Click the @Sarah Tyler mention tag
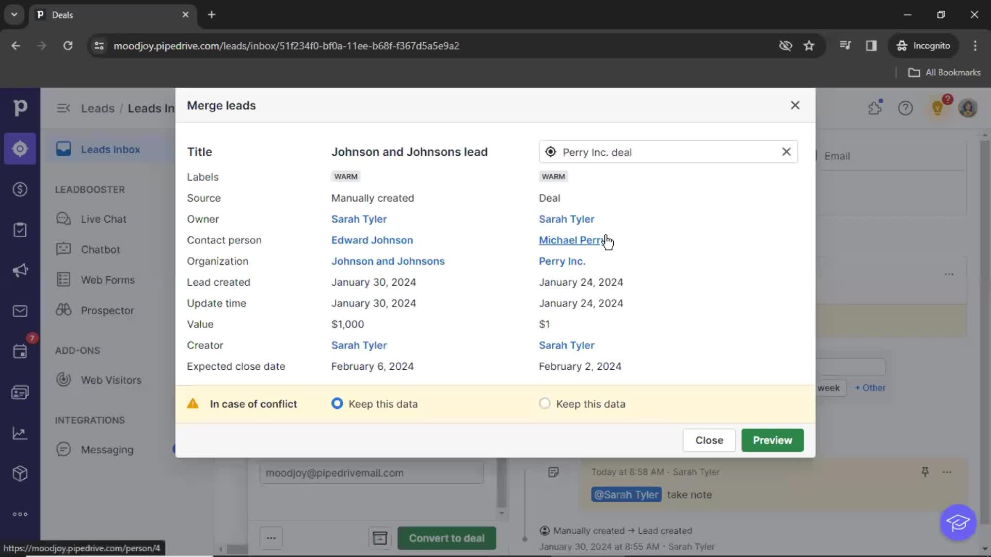 click(x=626, y=495)
